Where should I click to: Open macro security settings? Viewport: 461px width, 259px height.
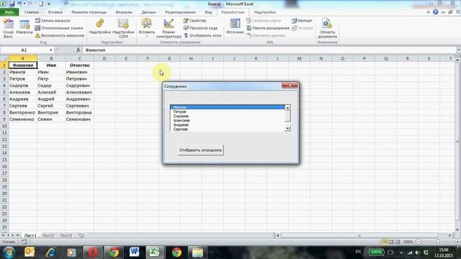[x=60, y=35]
